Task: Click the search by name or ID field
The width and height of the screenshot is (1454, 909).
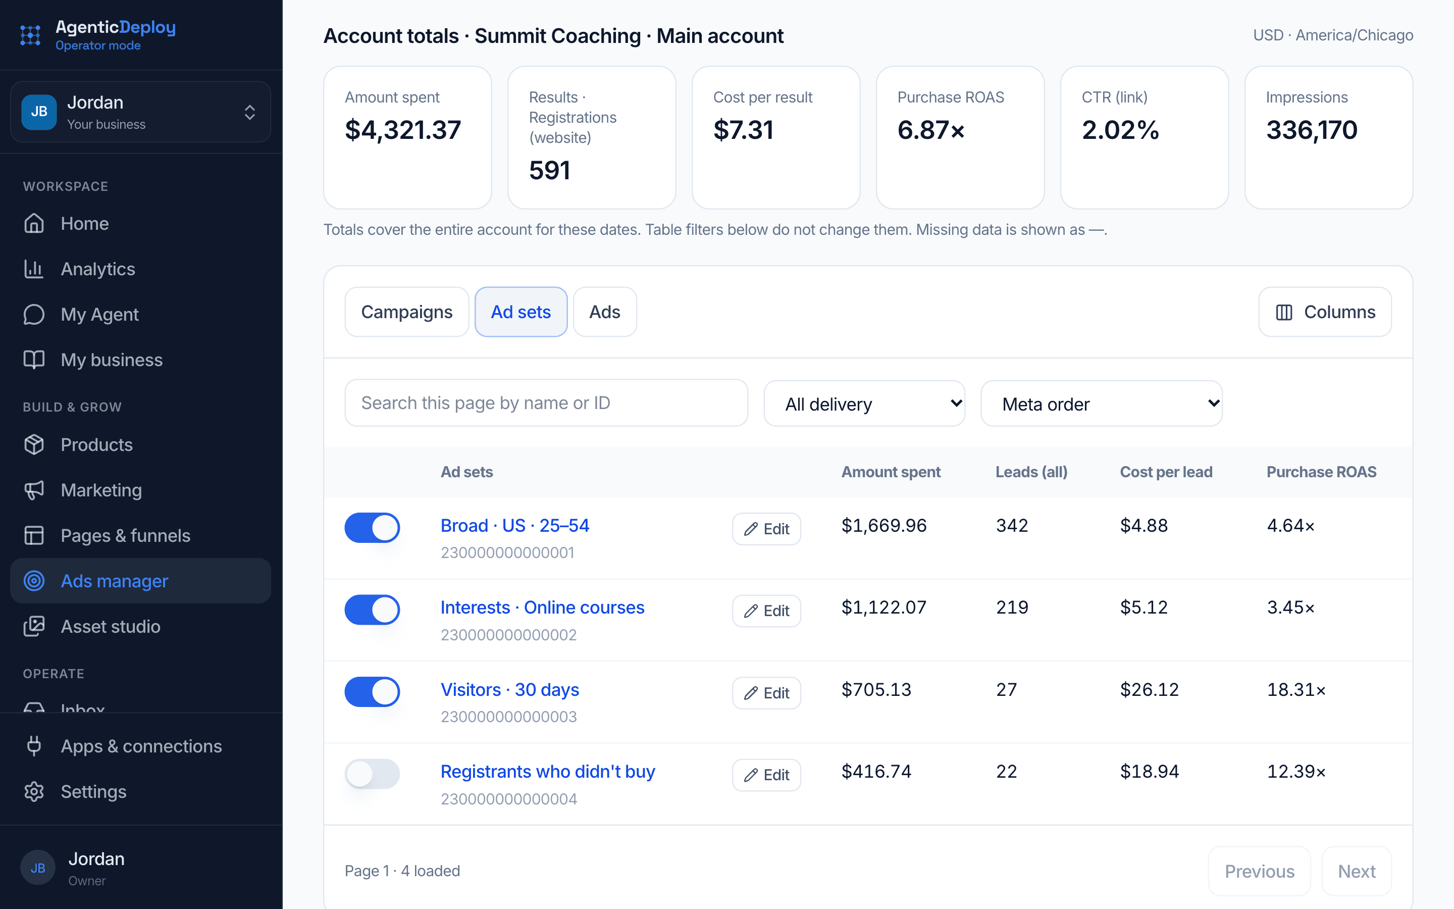Action: tap(546, 403)
